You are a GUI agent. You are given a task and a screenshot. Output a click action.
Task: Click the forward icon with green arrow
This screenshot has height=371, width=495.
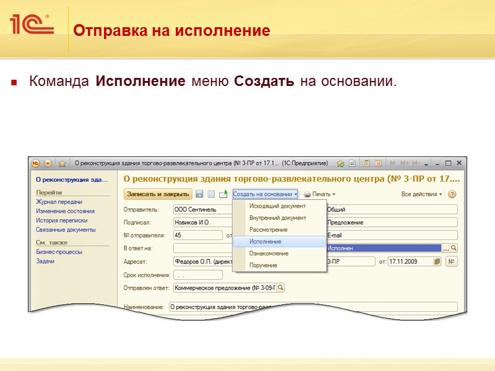(223, 194)
